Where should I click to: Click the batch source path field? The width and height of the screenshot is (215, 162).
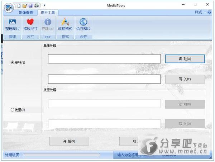(104, 104)
